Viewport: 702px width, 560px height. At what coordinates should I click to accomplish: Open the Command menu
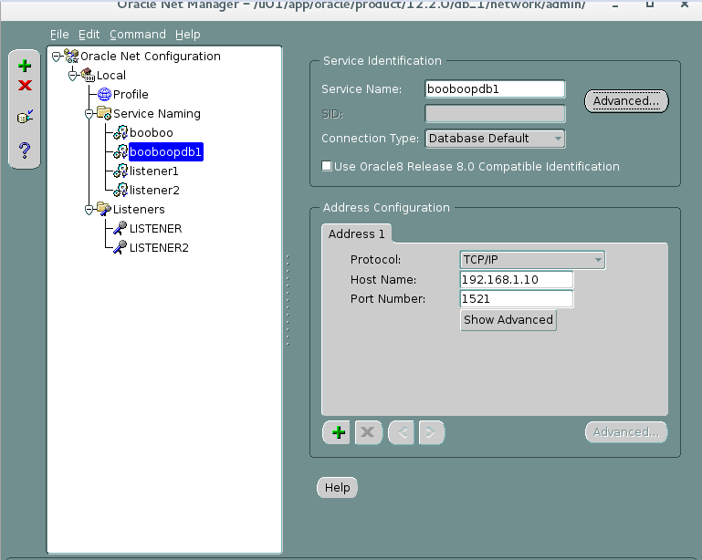point(138,35)
